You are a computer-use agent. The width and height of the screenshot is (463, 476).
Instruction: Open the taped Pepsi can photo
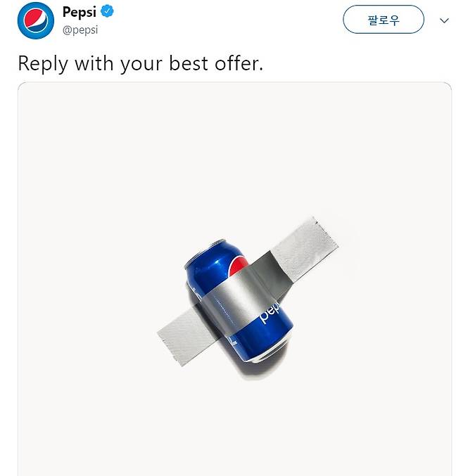pos(234,278)
